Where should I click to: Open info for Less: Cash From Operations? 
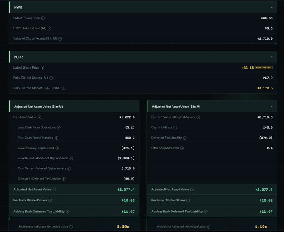pyautogui.click(x=58, y=127)
